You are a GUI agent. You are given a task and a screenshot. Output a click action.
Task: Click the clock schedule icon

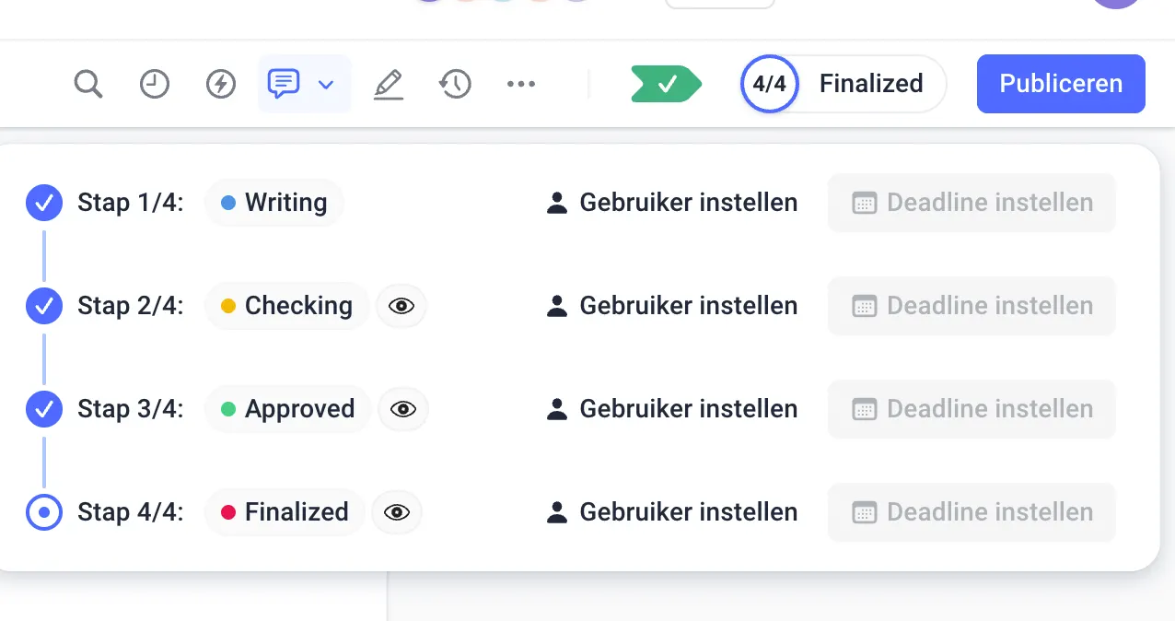(x=155, y=84)
